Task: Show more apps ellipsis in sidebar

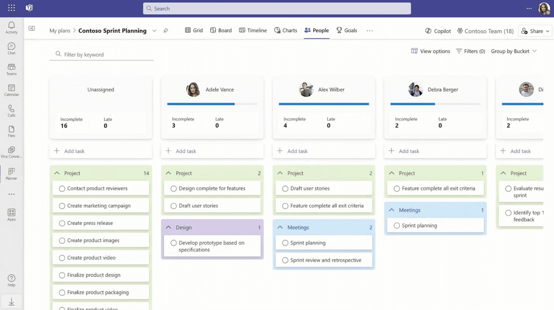Action: click(x=11, y=194)
